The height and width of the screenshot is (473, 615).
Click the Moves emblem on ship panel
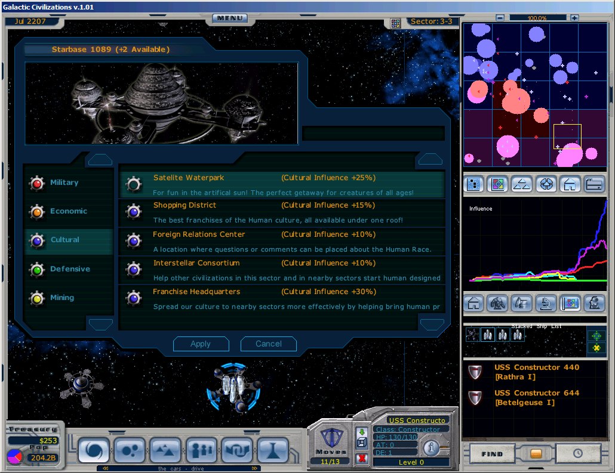tap(331, 437)
